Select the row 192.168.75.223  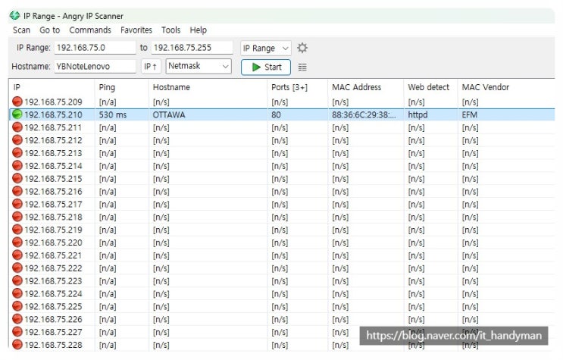coord(282,281)
